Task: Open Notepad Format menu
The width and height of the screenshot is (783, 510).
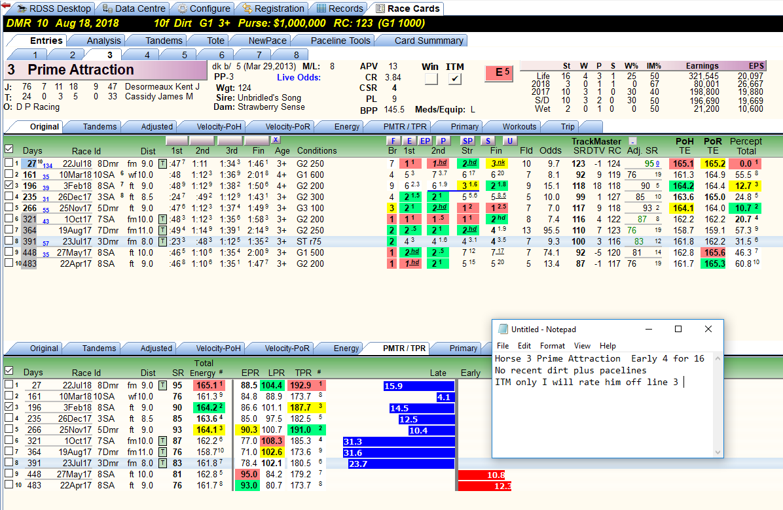Action: coord(553,345)
